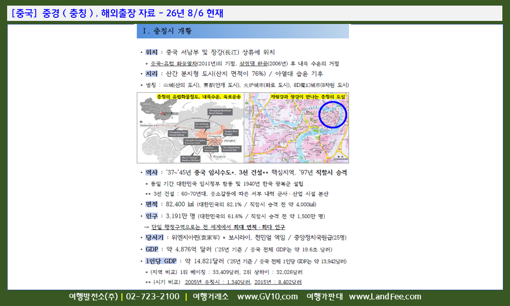Click the per-capita value 약 14,821달러
510x306 pixels.
click(205, 261)
